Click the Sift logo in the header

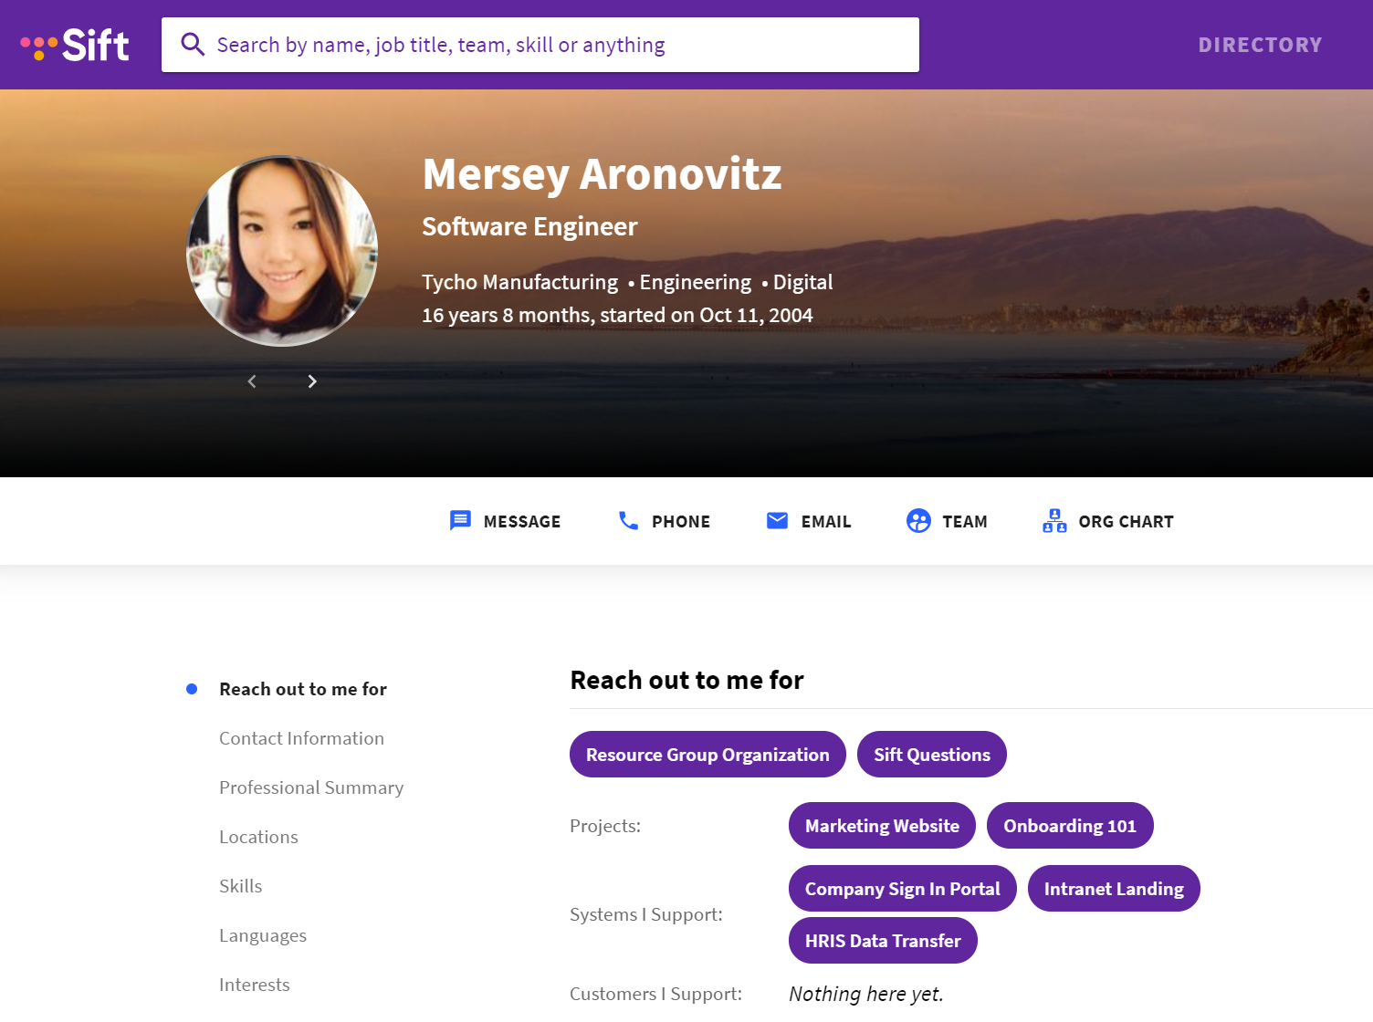tap(75, 45)
